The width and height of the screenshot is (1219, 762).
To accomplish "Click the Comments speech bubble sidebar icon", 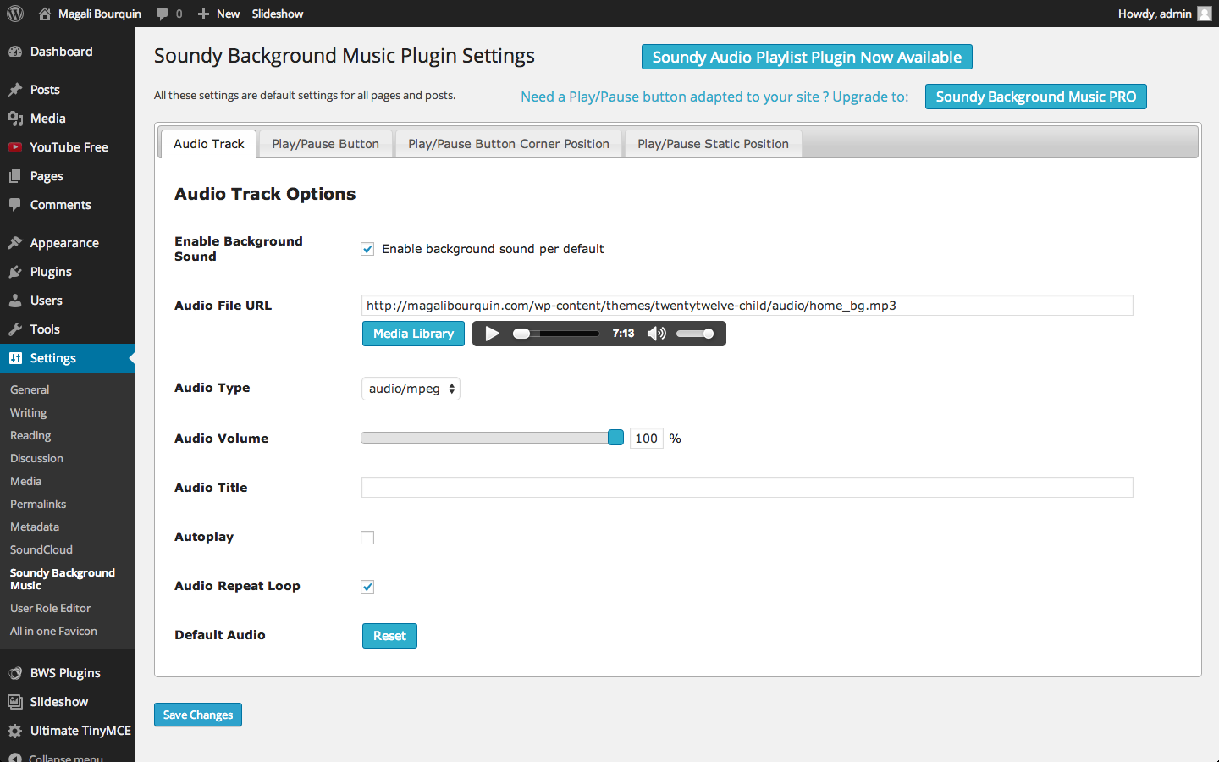I will tap(15, 205).
